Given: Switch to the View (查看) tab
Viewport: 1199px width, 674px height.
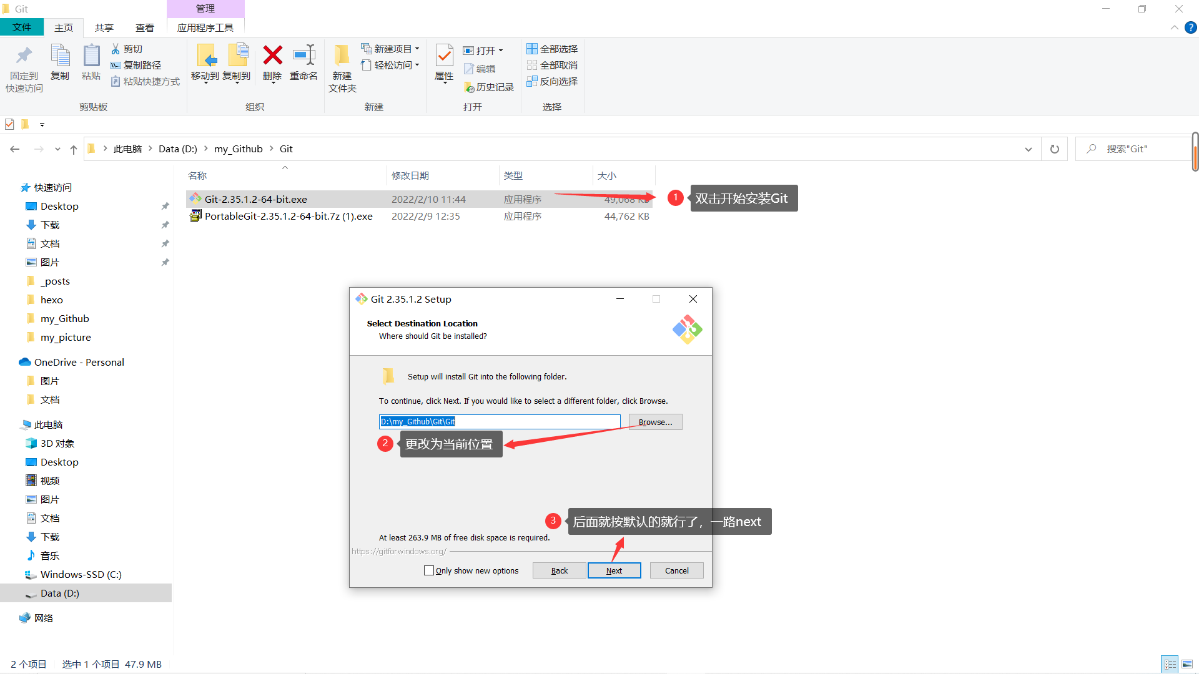Looking at the screenshot, I should coord(145,27).
